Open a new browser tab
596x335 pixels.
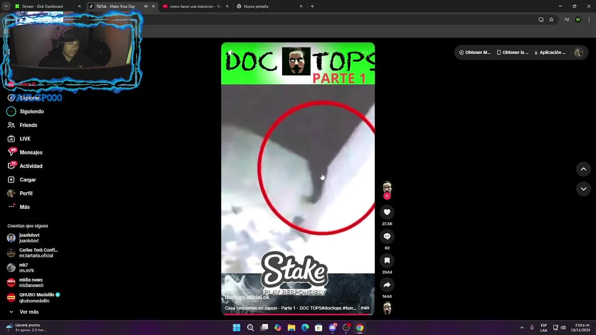coord(312,7)
